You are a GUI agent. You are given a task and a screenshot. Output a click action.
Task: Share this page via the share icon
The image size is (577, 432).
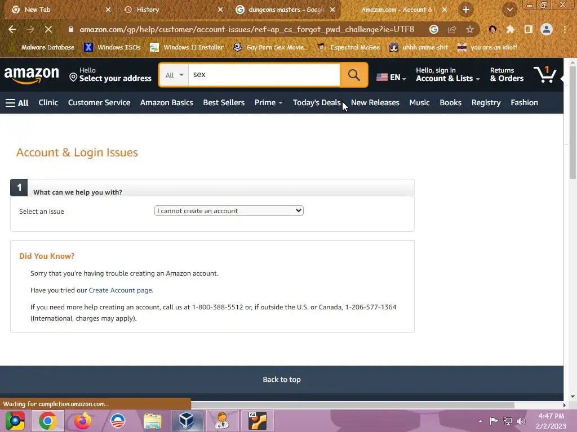pyautogui.click(x=452, y=29)
